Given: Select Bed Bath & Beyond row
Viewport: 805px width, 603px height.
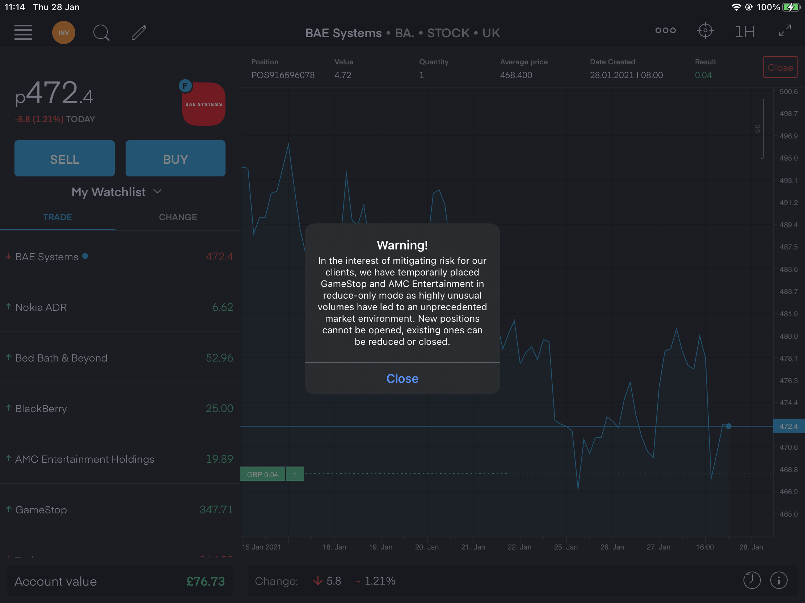Looking at the screenshot, I should click(120, 358).
